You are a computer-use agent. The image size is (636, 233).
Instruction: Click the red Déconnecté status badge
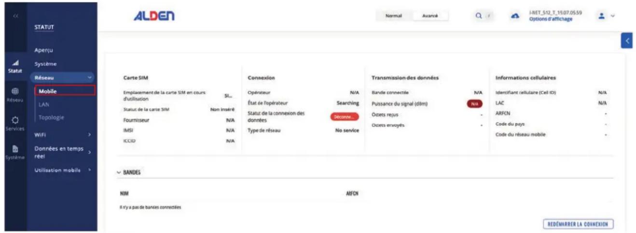345,116
